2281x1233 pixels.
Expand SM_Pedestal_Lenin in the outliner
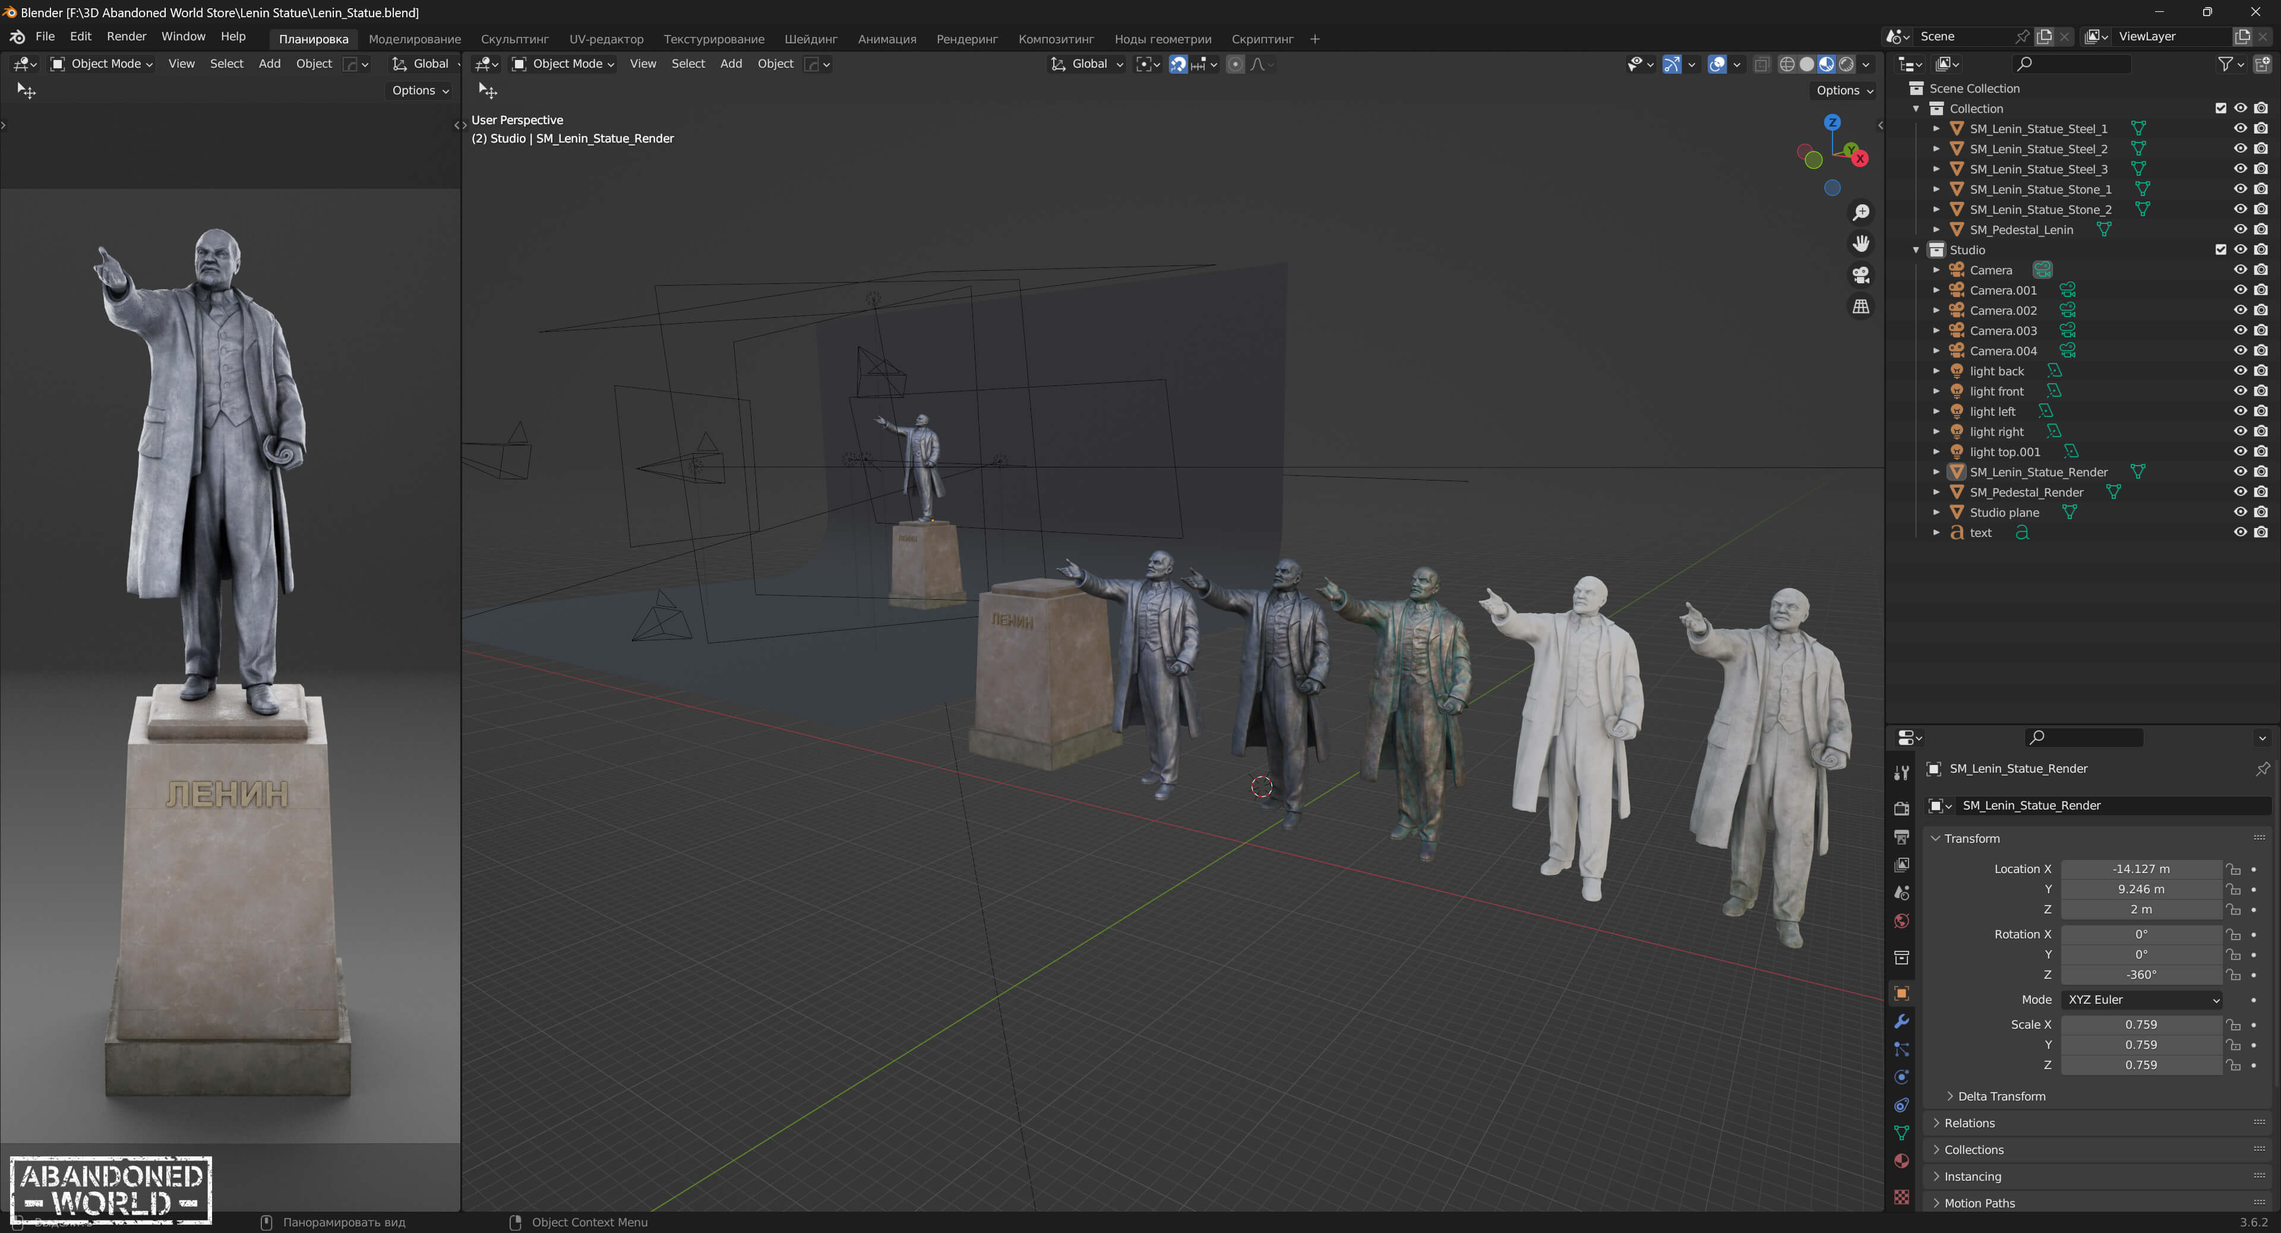coord(1936,230)
